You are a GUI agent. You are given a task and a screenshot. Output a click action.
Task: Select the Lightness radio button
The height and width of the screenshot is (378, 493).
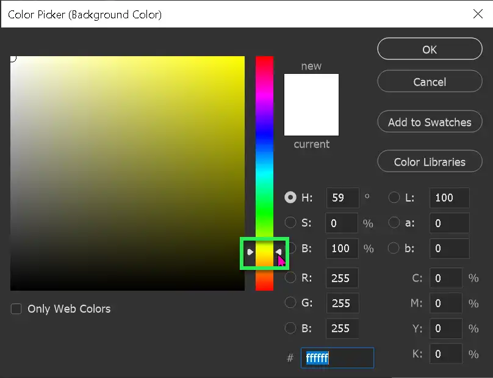pos(394,197)
